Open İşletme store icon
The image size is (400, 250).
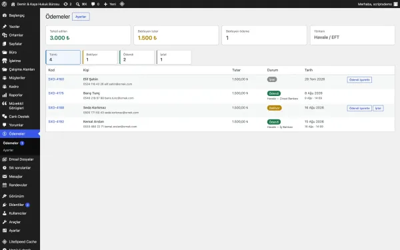tap(5, 61)
